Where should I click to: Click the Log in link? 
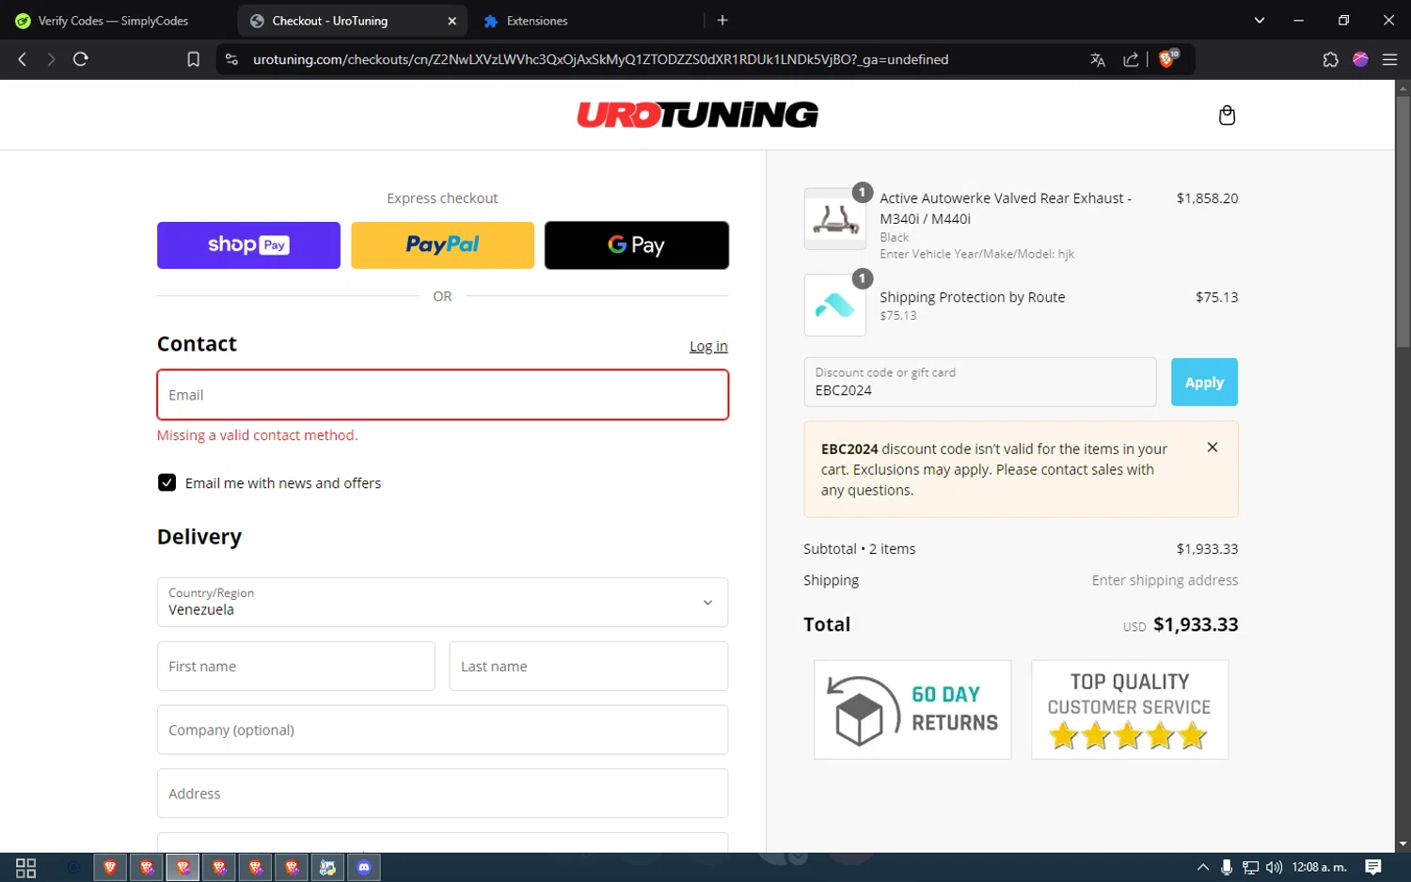pyautogui.click(x=708, y=346)
